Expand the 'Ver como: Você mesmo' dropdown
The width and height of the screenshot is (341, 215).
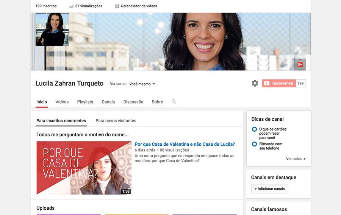click(142, 84)
